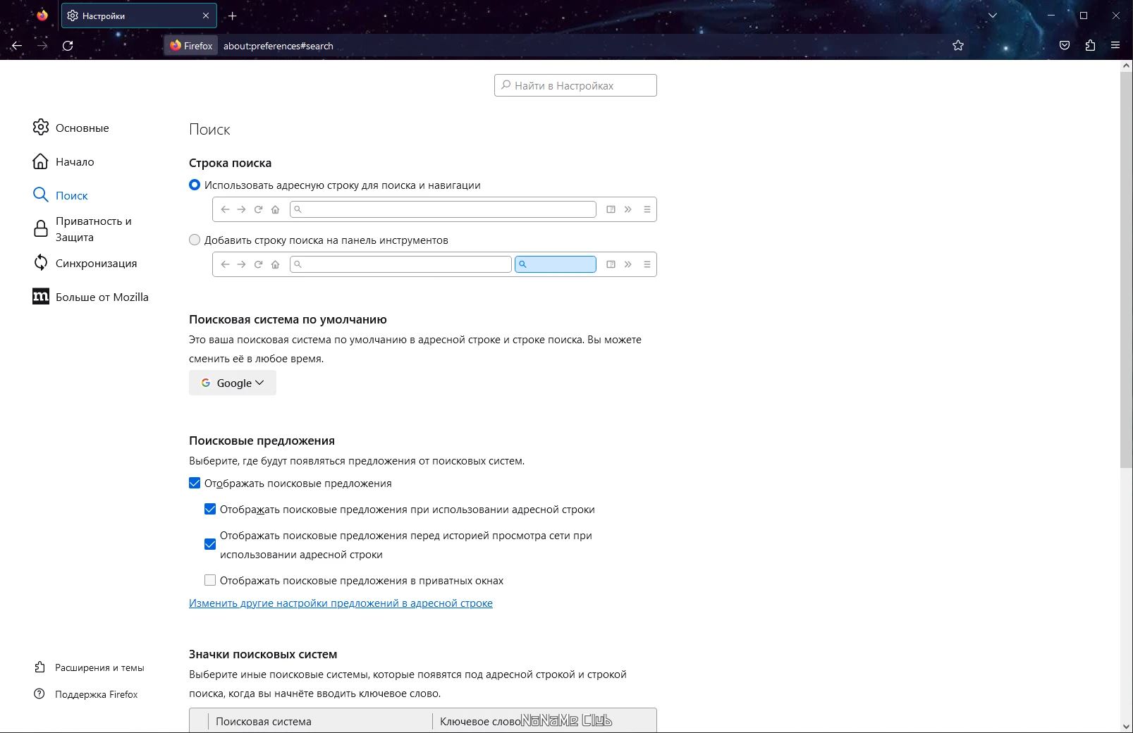Screen dimensions: 1133x733
Task: Click the Синхронизация sync arrows icon
Action: tap(41, 263)
